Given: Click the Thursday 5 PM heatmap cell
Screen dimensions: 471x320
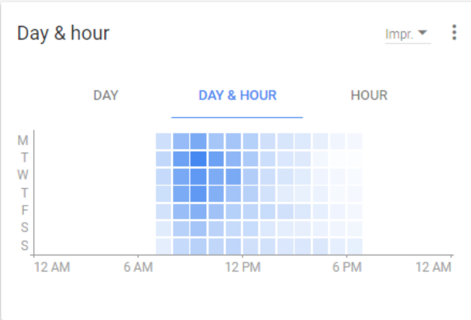Looking at the screenshot, I should [x=337, y=194].
